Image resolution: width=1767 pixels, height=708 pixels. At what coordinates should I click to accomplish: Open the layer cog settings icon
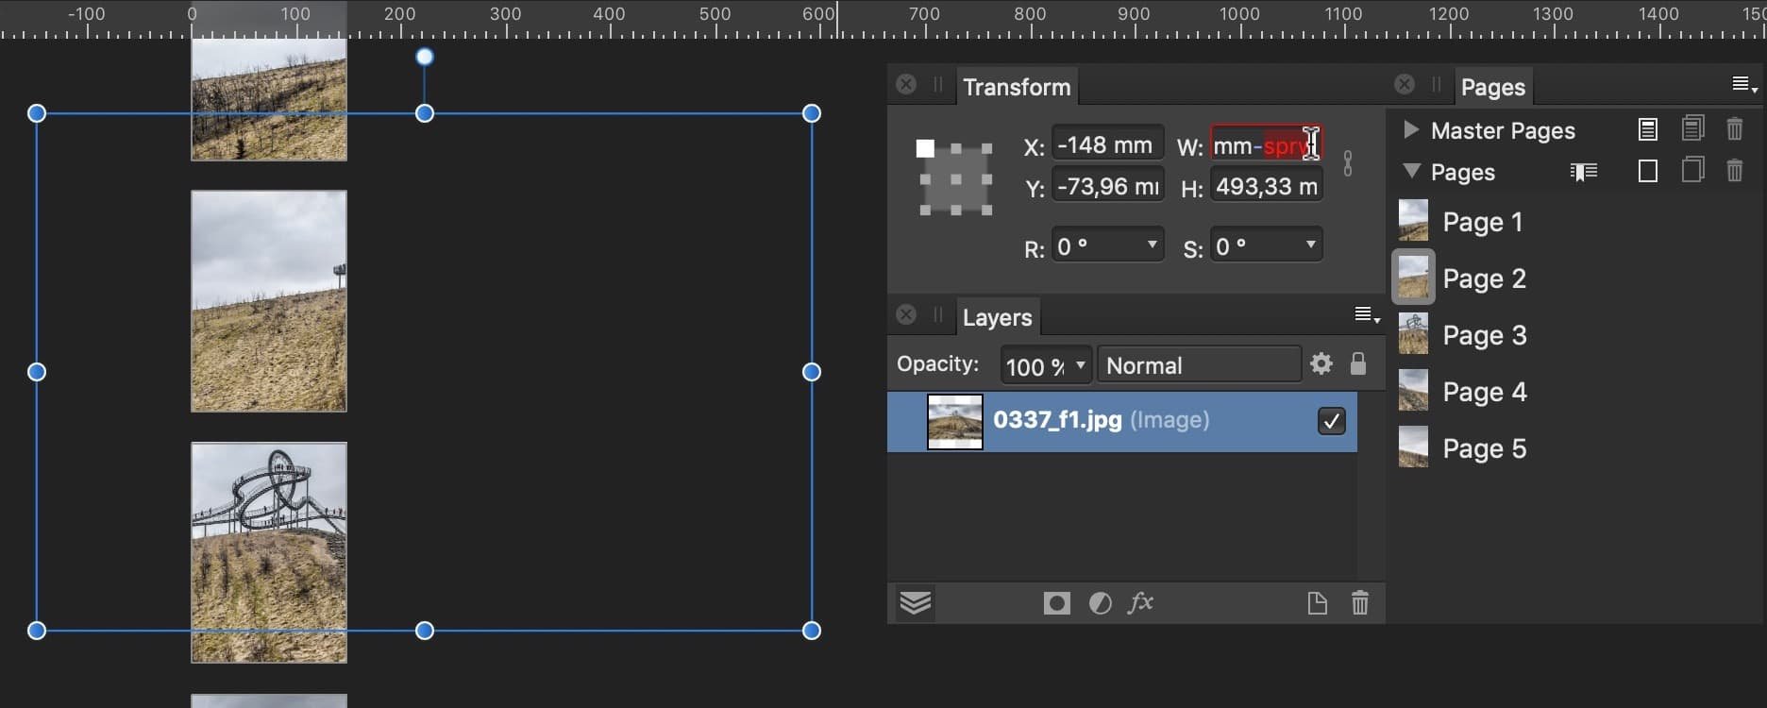coord(1321,363)
